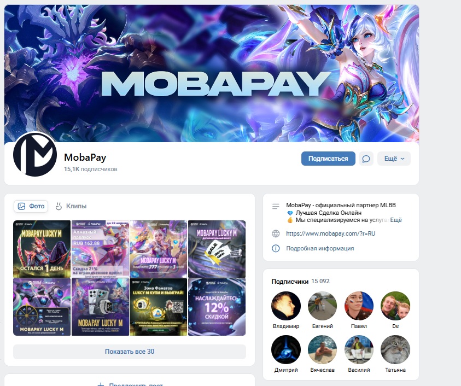
Task: Click the message bubble icon button
Action: 366,159
